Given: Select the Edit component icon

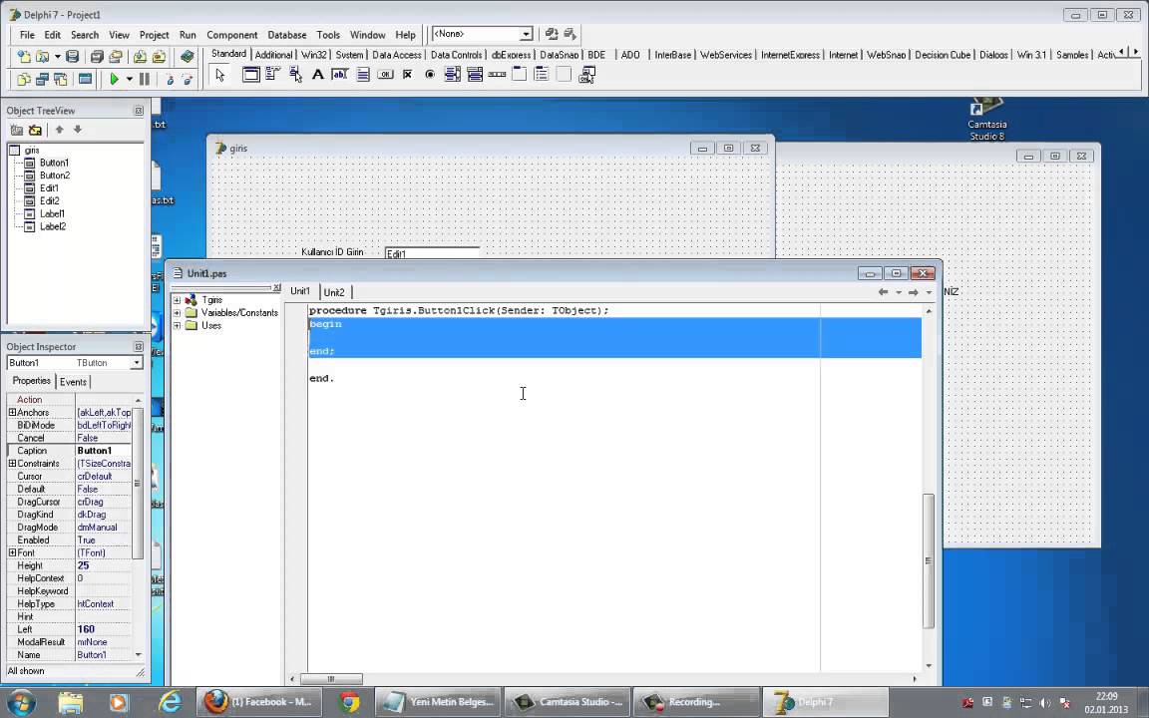Looking at the screenshot, I should click(x=339, y=74).
